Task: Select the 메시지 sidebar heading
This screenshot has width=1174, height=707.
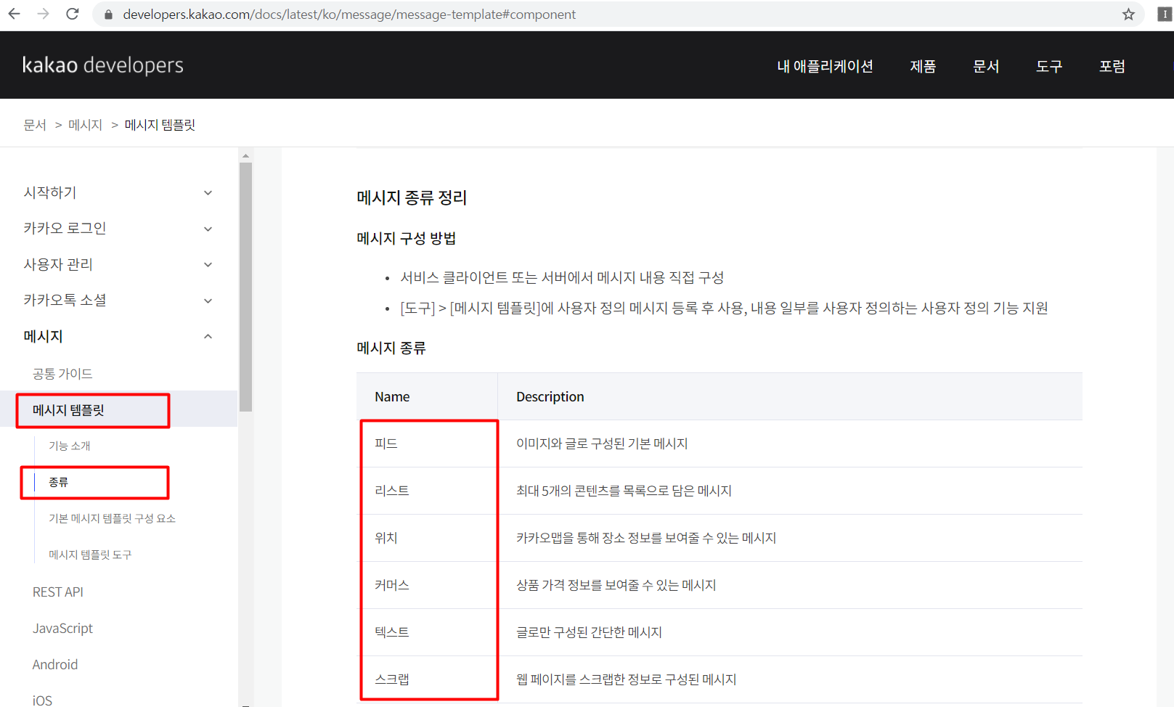Action: (43, 336)
